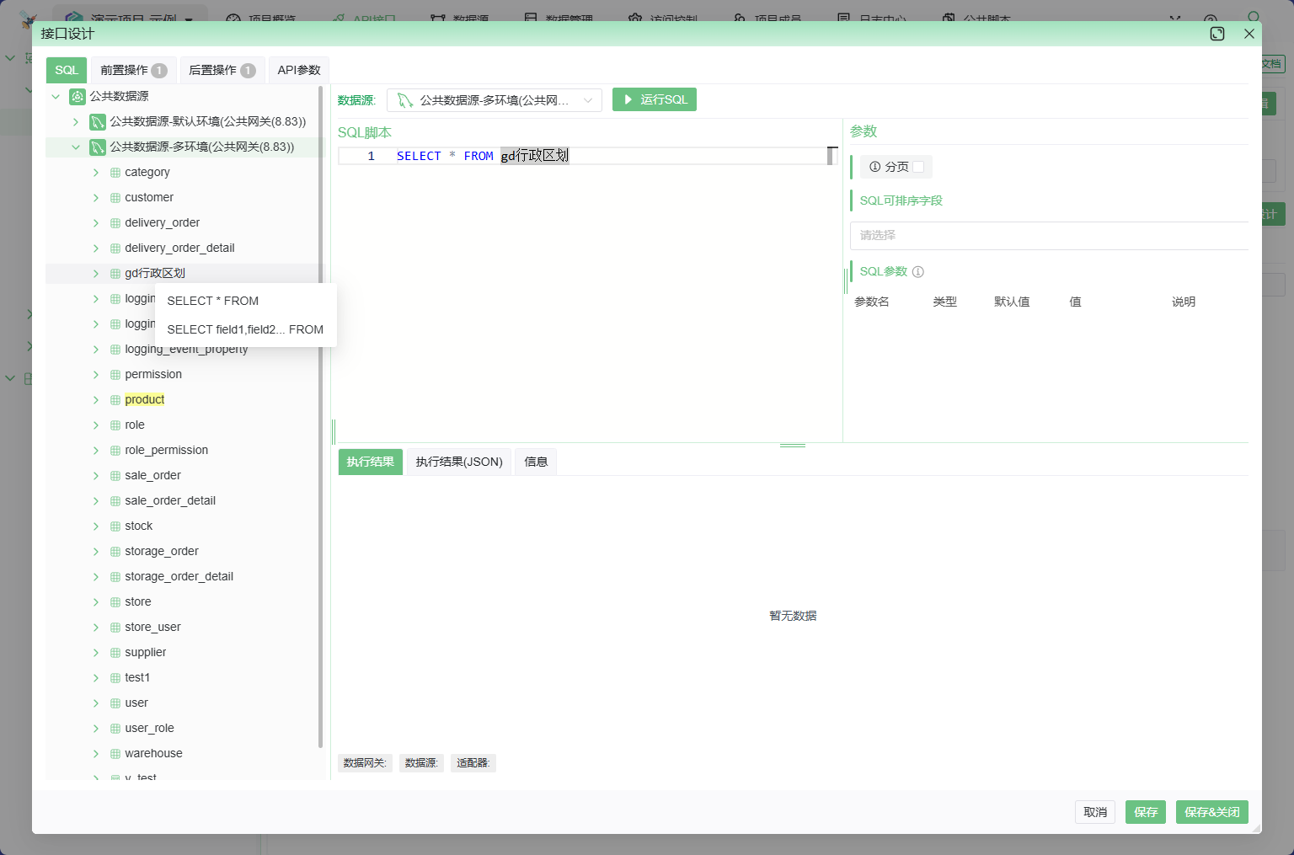Switch to the 前置操作 tab

click(x=133, y=70)
